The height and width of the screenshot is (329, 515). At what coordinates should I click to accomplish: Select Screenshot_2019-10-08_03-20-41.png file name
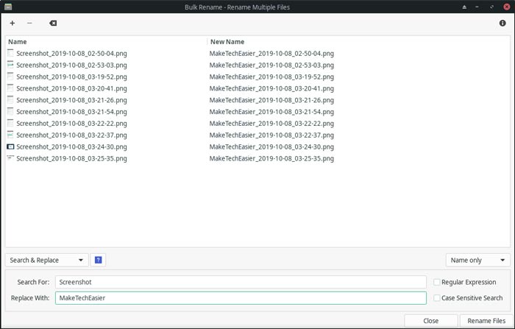click(x=71, y=88)
